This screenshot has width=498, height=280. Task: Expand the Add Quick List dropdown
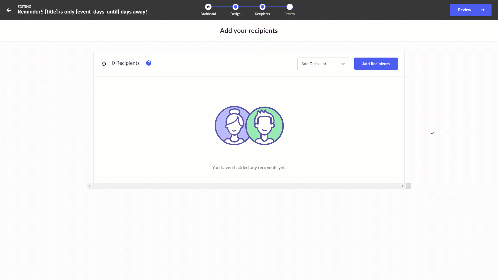point(323,64)
